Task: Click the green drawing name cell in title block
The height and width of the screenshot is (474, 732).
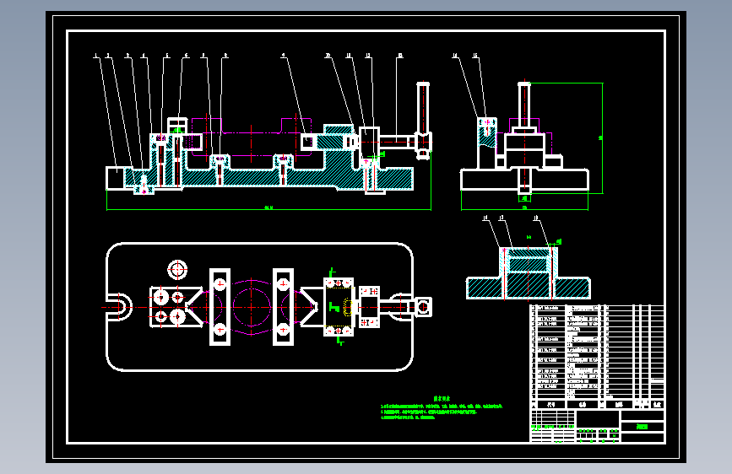Action: [643, 427]
